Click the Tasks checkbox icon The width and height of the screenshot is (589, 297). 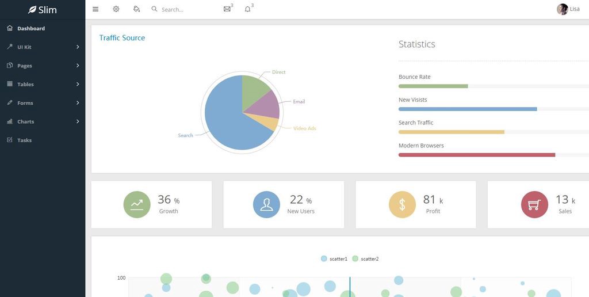click(x=10, y=140)
